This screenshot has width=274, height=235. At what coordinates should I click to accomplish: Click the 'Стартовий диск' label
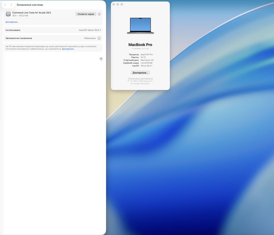(131, 60)
